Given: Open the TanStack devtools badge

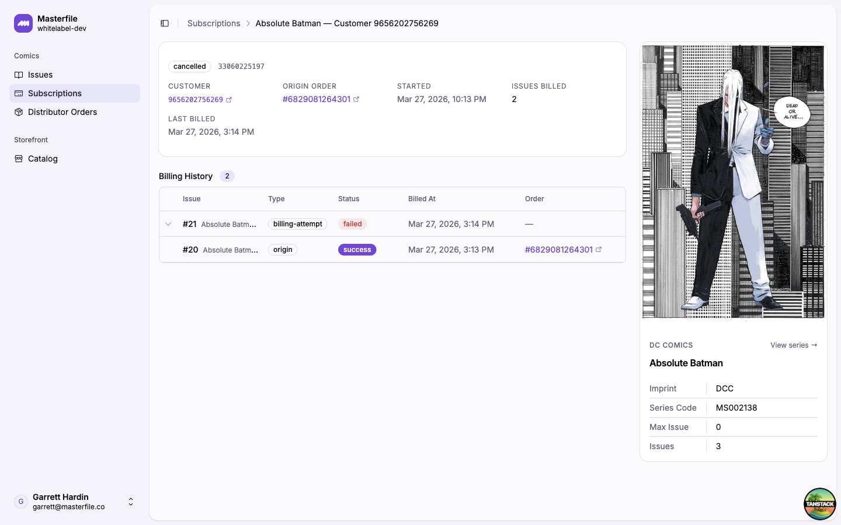Looking at the screenshot, I should pos(820,504).
